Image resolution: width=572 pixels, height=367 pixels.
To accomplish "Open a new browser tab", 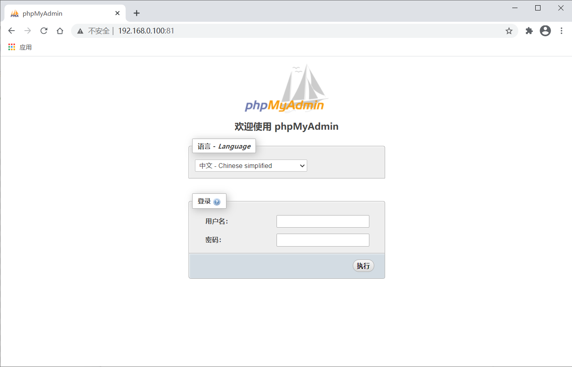I will [x=137, y=13].
